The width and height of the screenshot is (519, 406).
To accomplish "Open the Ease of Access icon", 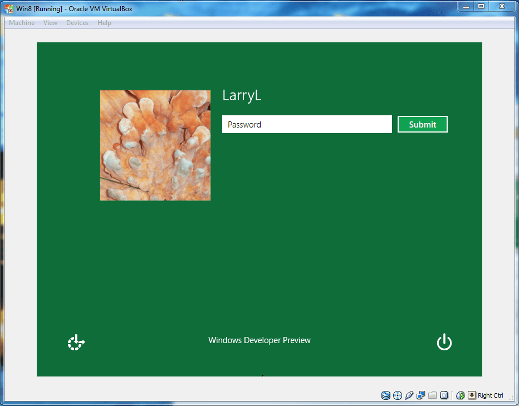I will click(x=76, y=342).
